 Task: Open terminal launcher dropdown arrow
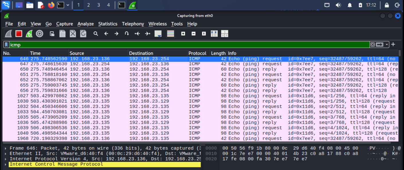[x=68, y=5]
